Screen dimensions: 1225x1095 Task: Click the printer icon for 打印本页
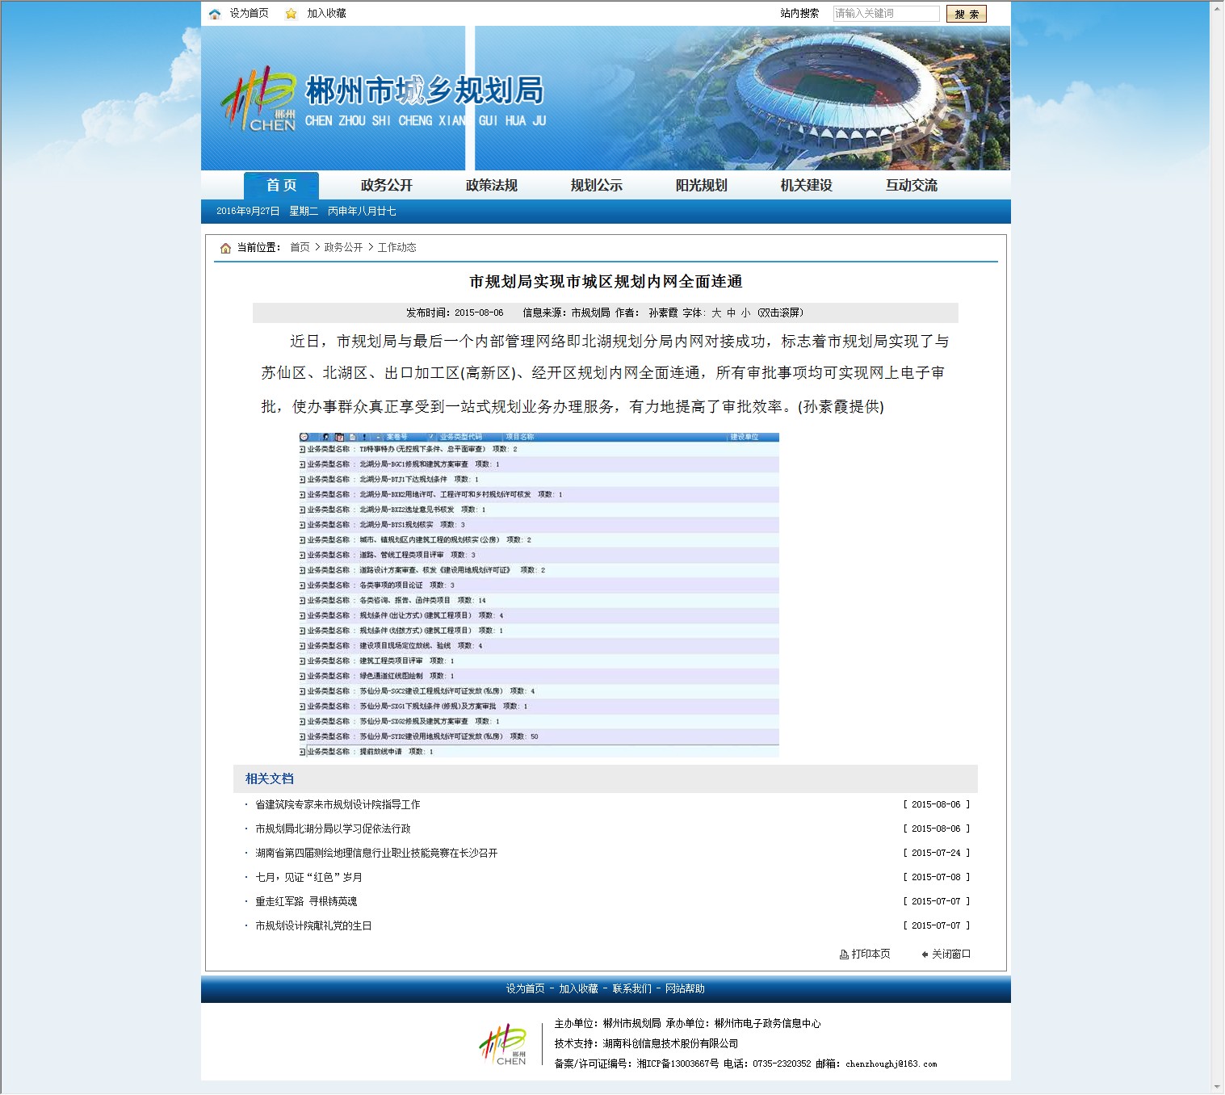coord(844,954)
